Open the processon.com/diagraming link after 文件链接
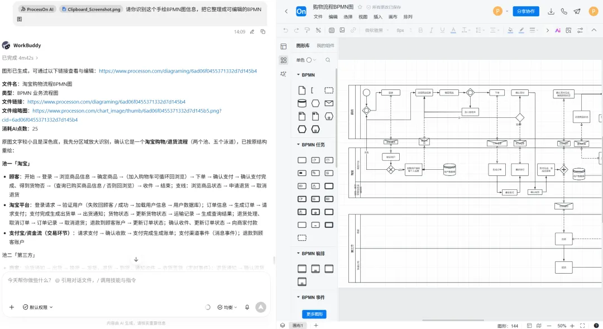The height and width of the screenshot is (329, 603). coord(107,102)
